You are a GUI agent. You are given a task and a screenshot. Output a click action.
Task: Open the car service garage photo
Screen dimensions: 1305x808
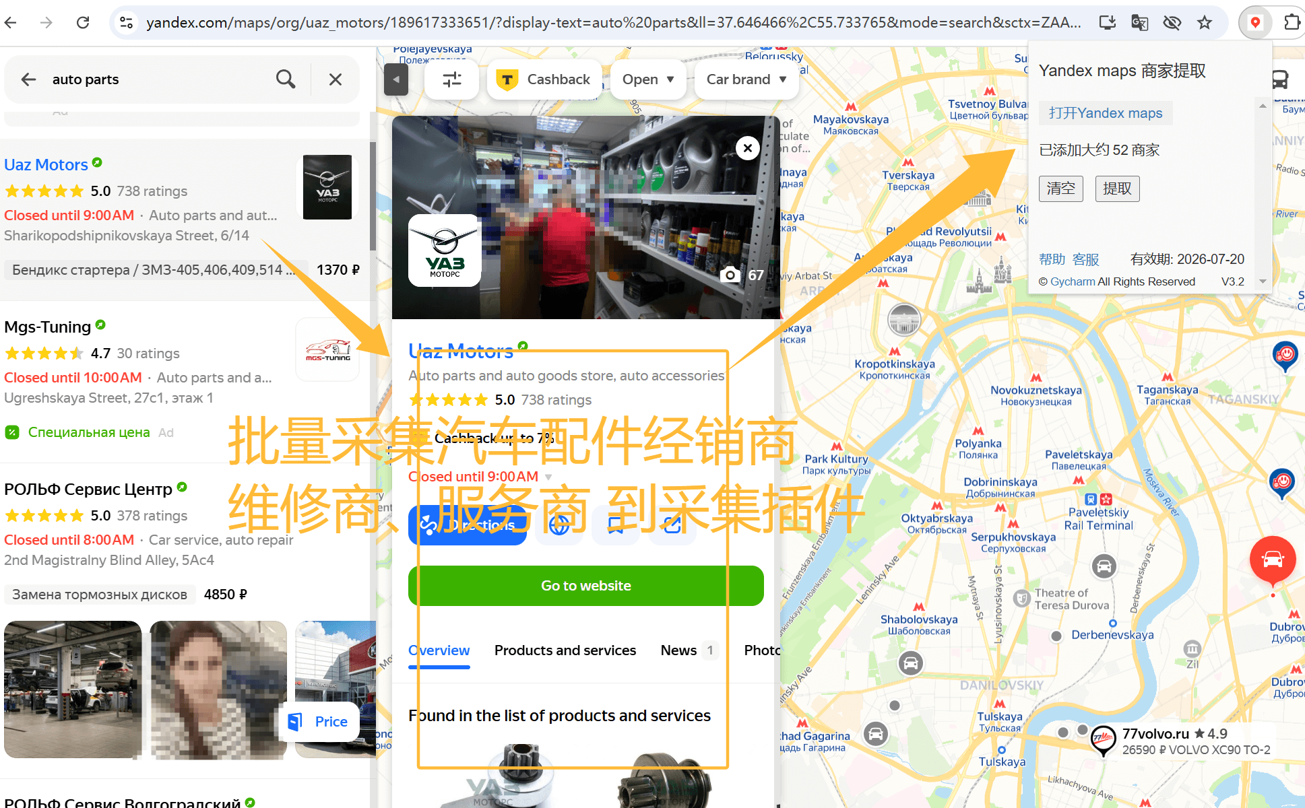click(x=73, y=689)
